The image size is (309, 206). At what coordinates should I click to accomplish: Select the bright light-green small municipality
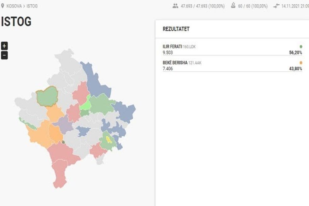85,105
